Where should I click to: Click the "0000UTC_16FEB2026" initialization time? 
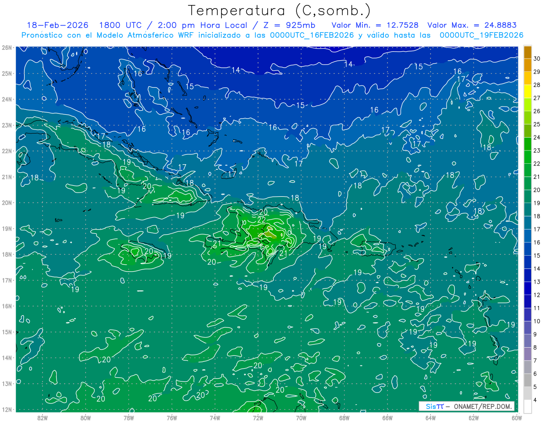coord(312,35)
